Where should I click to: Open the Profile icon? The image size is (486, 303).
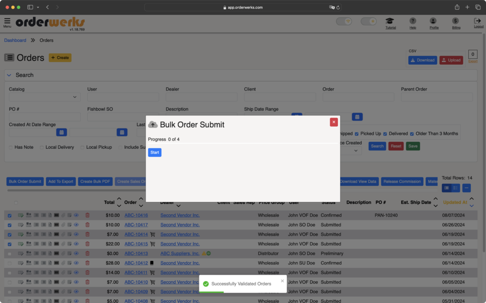[433, 21]
